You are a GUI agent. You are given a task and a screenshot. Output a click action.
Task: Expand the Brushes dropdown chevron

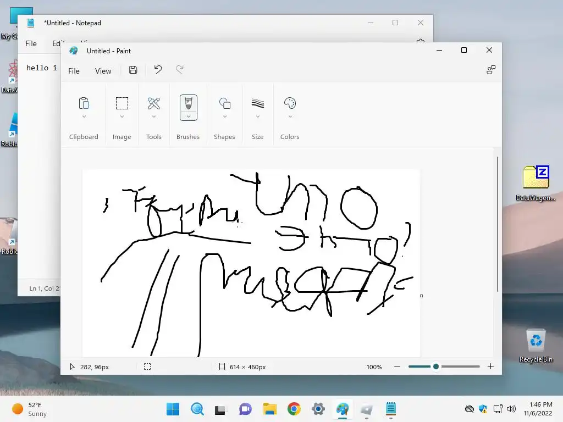(189, 116)
